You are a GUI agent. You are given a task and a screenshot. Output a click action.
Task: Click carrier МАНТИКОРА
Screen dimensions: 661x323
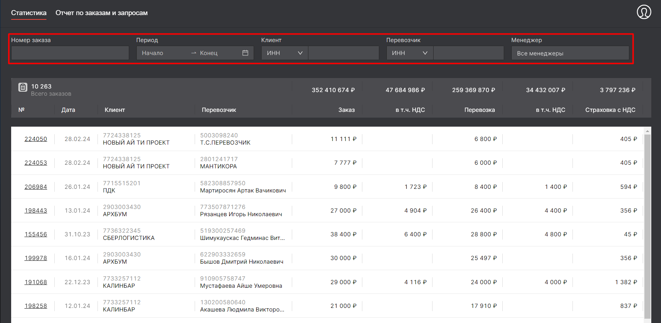[x=218, y=166]
